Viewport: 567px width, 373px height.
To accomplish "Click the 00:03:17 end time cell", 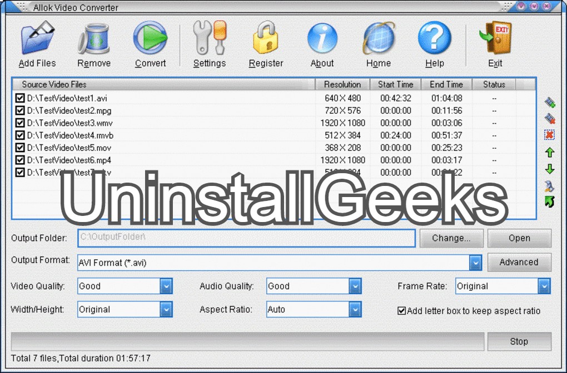I will (x=446, y=160).
